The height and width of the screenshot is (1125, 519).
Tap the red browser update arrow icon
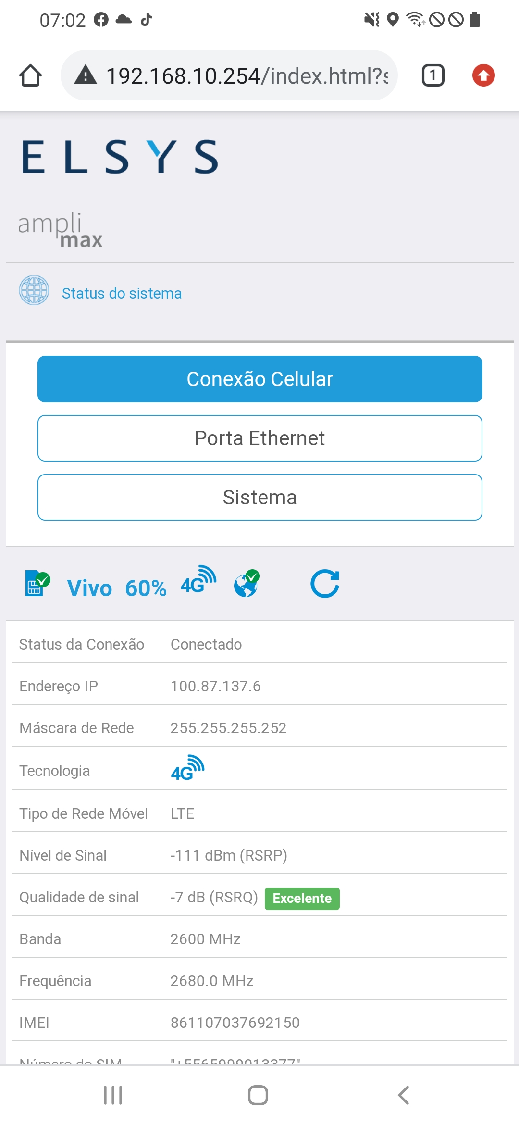[483, 75]
